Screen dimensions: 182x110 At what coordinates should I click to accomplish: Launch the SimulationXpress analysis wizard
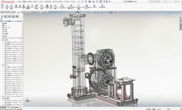pyautogui.click(x=71, y=7)
